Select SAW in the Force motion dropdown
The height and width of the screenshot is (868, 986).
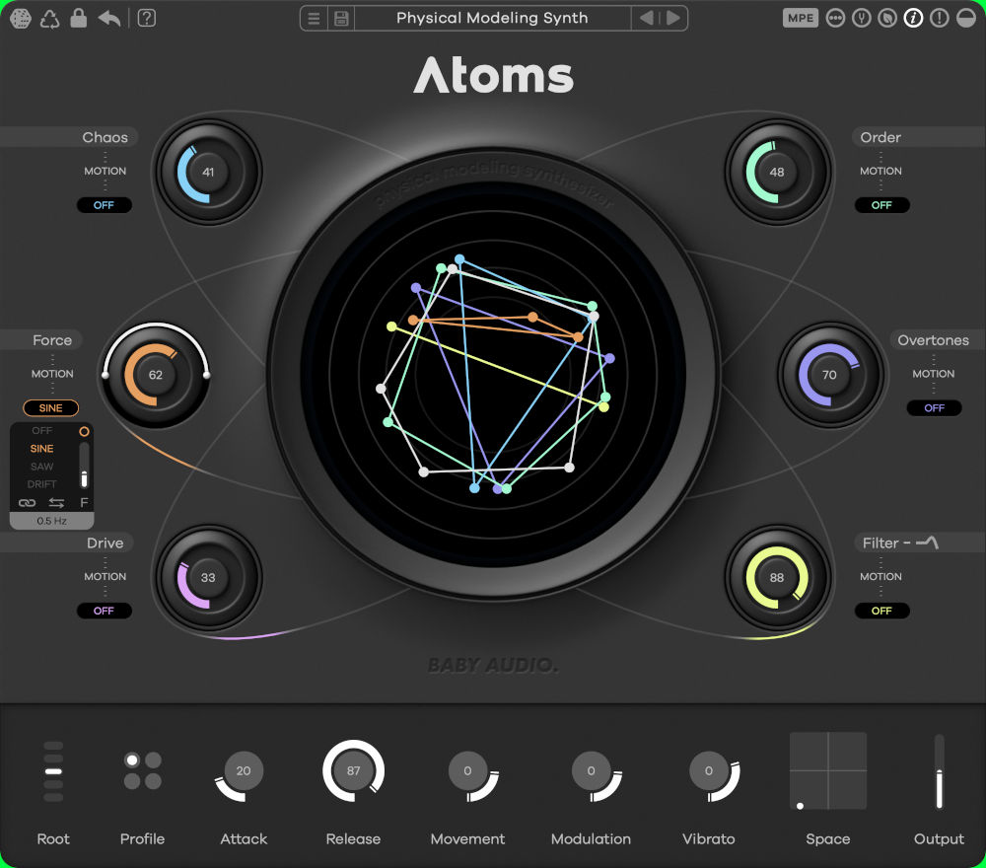[x=41, y=466]
